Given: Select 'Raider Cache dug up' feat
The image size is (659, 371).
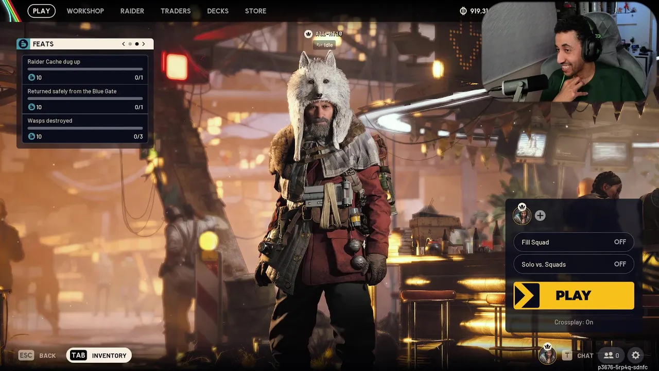Looking at the screenshot, I should (85, 70).
